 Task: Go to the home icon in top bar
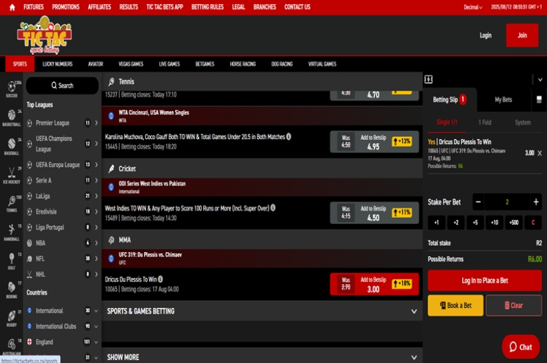click(x=12, y=7)
